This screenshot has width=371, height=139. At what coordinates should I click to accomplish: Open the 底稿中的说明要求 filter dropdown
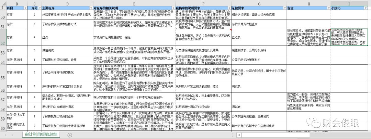click(x=229, y=8)
